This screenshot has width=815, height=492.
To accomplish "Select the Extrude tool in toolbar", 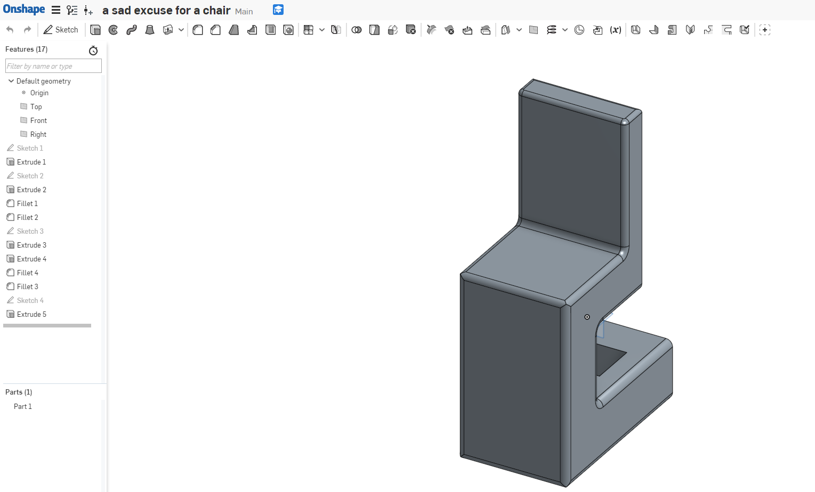I will pyautogui.click(x=95, y=30).
